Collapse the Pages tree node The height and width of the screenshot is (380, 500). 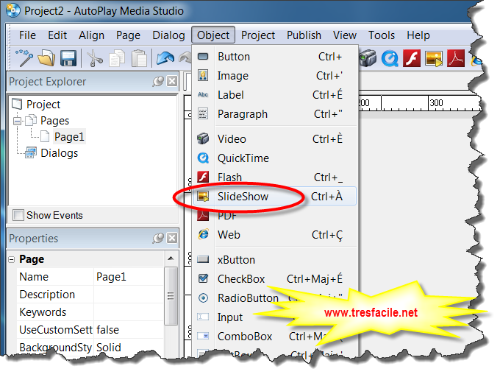pyautogui.click(x=17, y=121)
